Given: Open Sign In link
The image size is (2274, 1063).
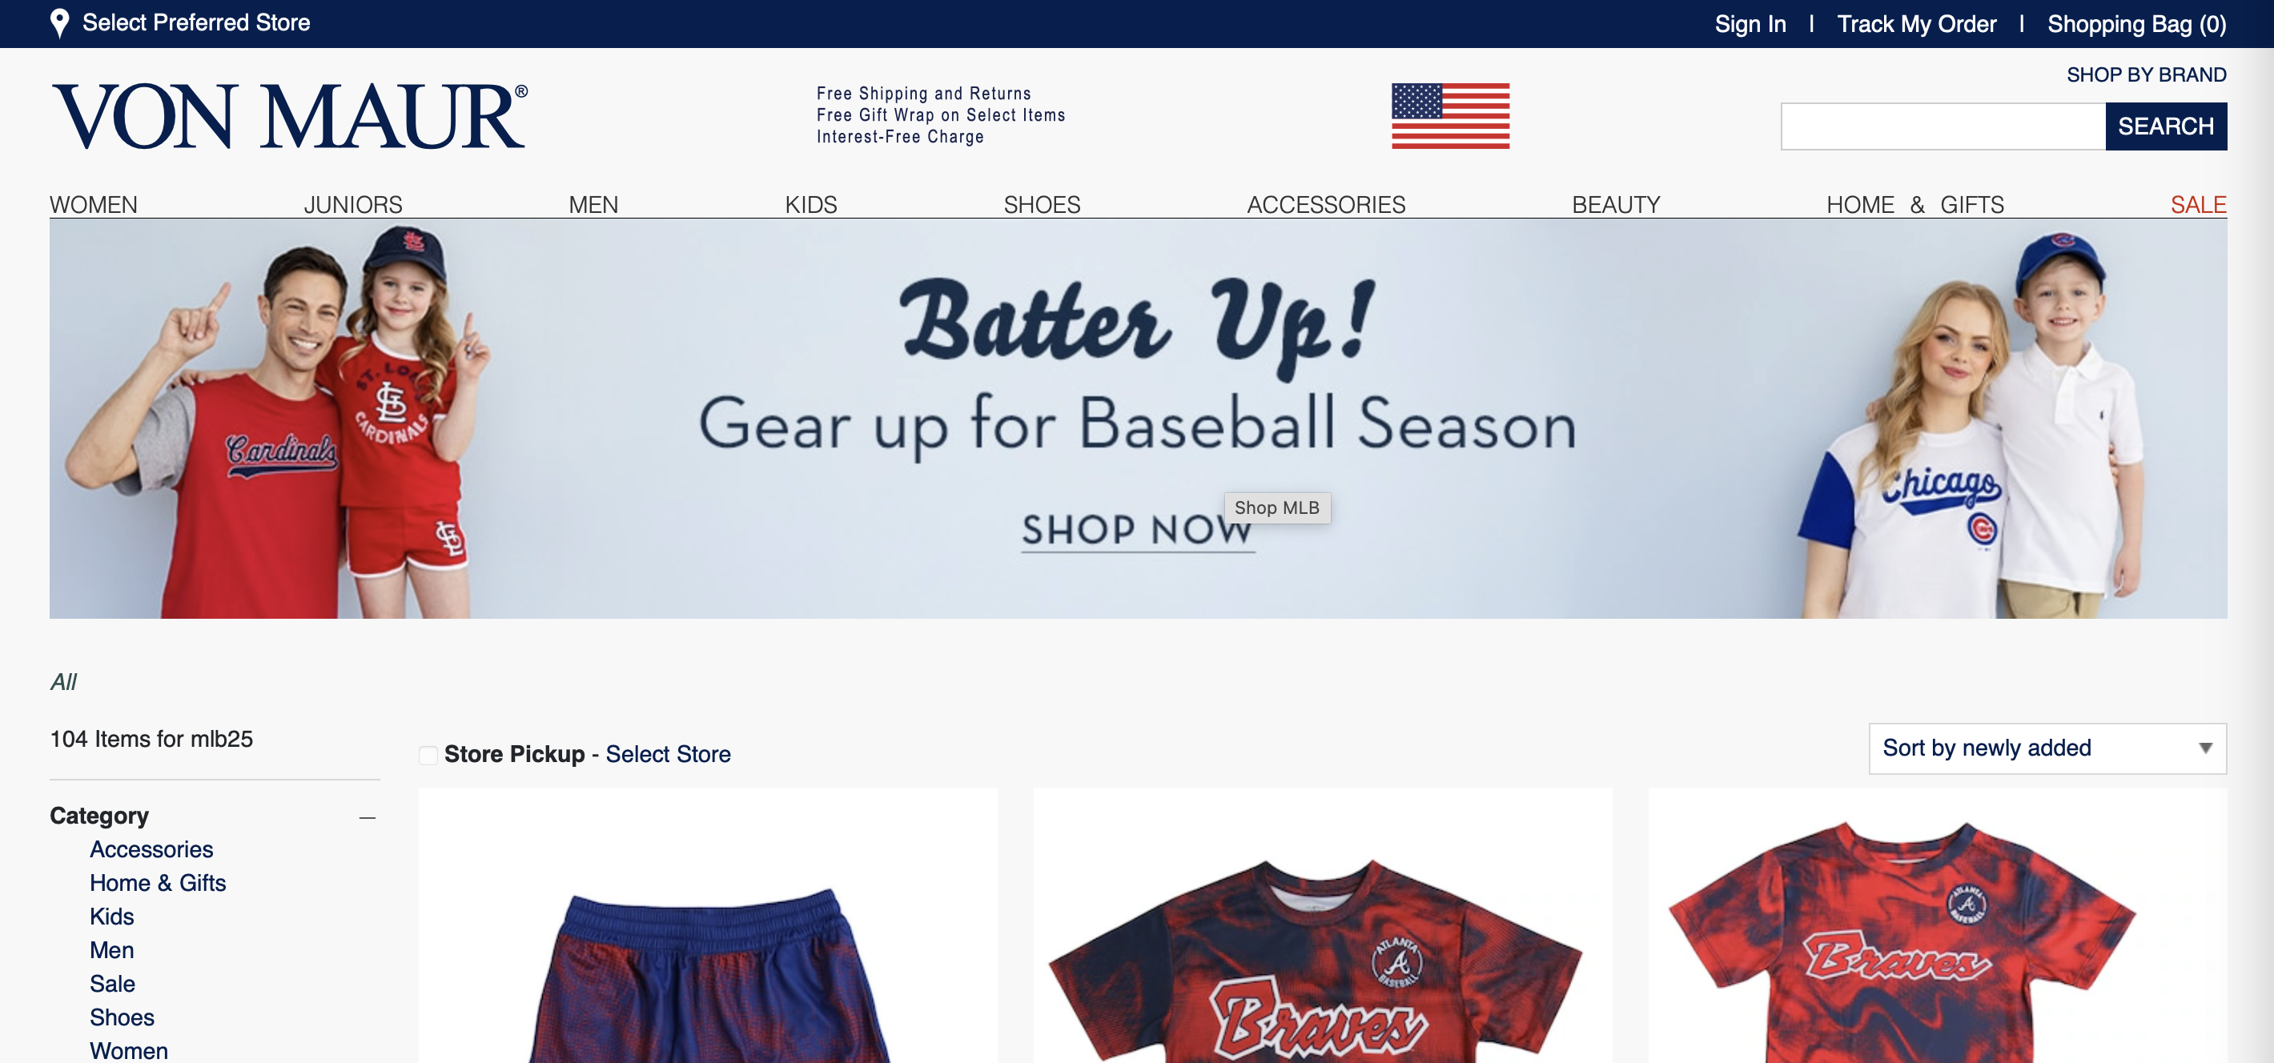Looking at the screenshot, I should [x=1750, y=24].
